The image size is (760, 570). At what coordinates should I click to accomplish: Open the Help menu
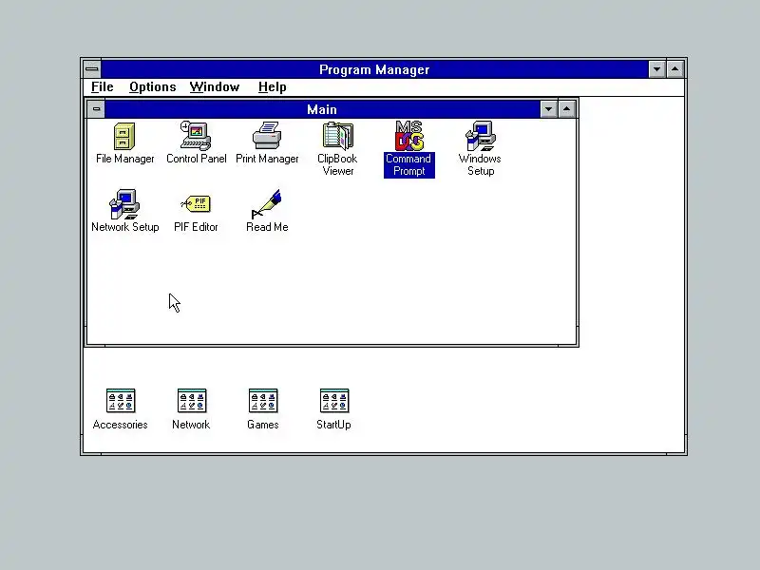click(x=272, y=86)
